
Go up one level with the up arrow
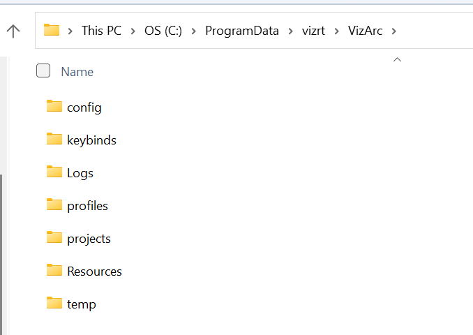13,30
